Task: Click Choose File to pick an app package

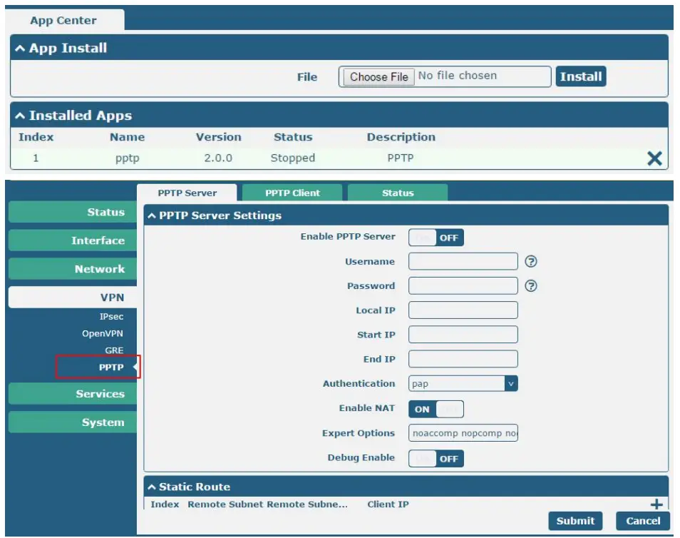Action: tap(379, 76)
